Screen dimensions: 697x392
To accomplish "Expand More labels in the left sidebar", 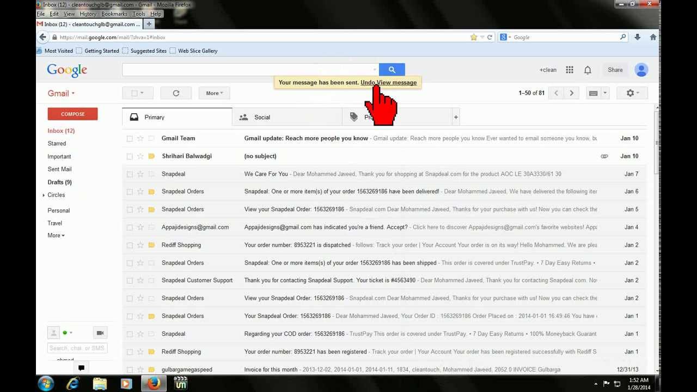I will (x=56, y=235).
